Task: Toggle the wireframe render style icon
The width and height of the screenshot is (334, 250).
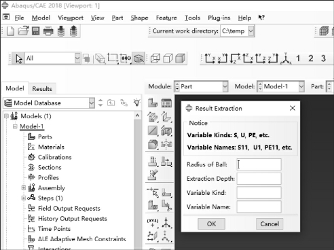Action: click(155, 58)
